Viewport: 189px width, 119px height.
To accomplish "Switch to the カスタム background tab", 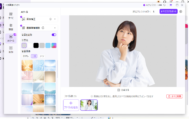I will click(x=26, y=56).
